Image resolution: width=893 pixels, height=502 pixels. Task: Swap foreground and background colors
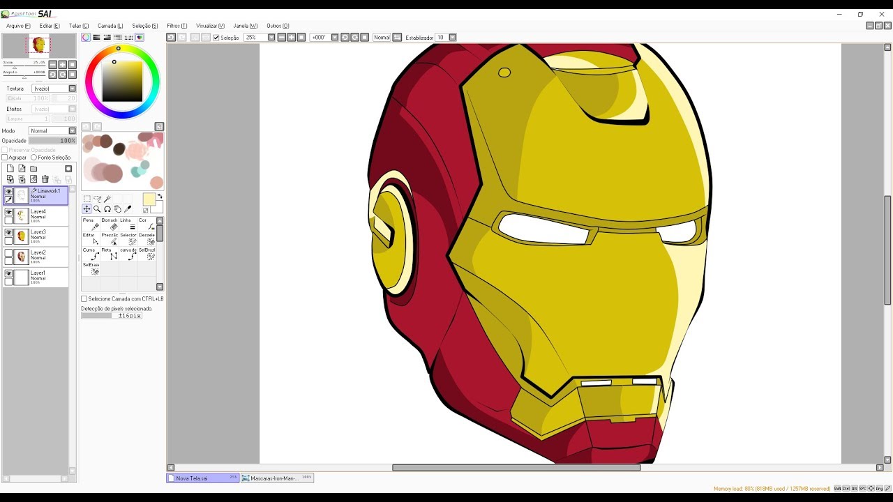[x=160, y=197]
